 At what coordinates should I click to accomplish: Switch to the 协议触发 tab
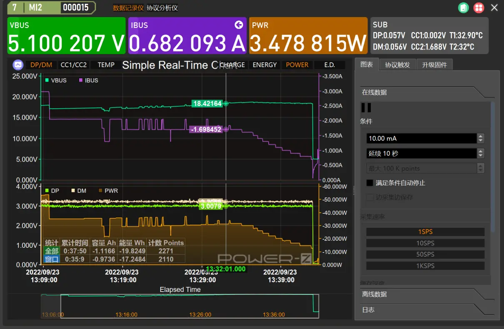(397, 65)
